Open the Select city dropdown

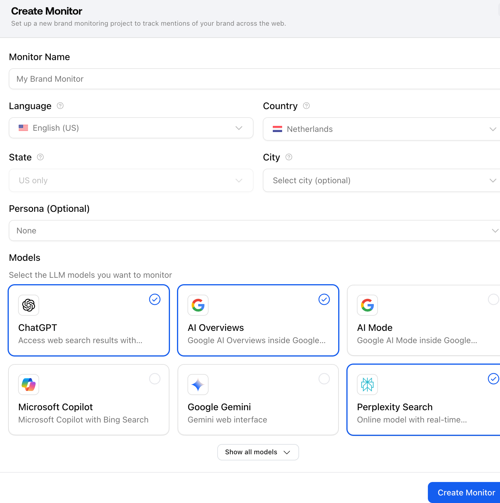point(381,180)
